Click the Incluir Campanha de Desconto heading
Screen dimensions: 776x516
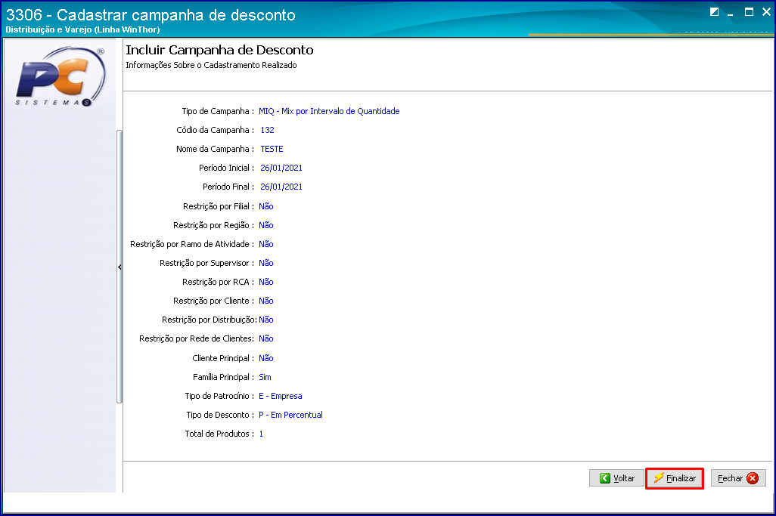(219, 50)
